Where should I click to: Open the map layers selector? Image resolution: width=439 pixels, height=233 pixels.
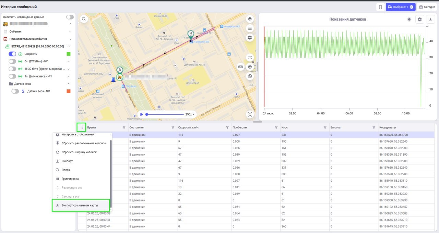pyautogui.click(x=250, y=19)
